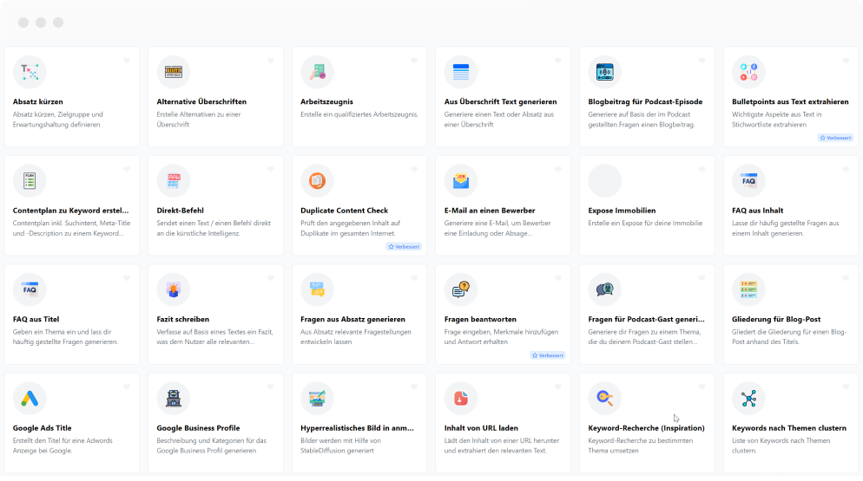Screen dimensions: 863x481
Task: Click the FAQ aus Inhalt title
Action: click(757, 211)
